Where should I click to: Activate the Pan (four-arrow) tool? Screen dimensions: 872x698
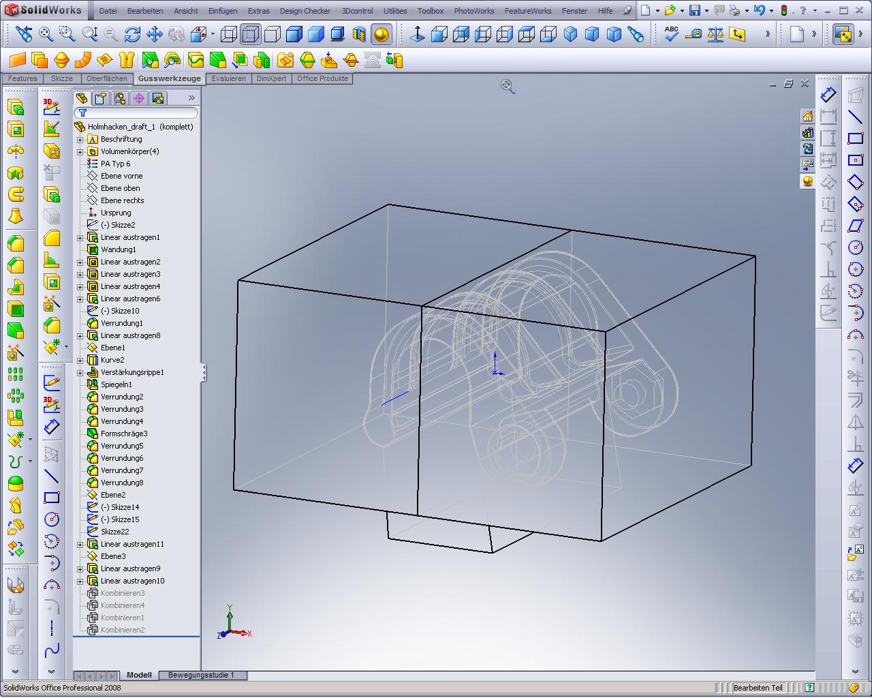(155, 34)
